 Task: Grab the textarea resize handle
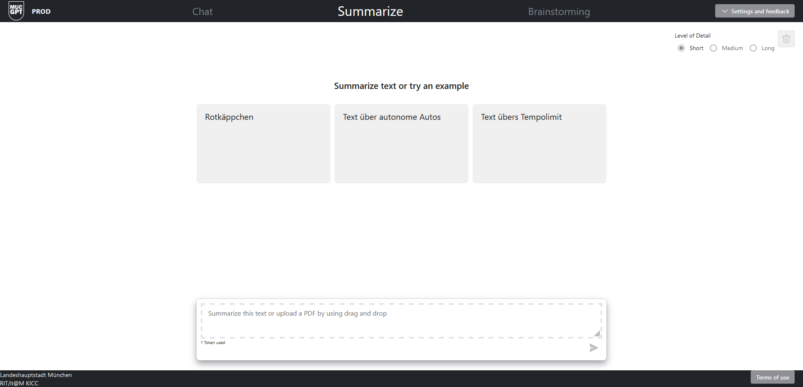click(597, 334)
